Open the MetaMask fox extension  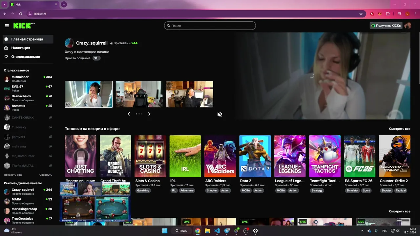(x=380, y=14)
